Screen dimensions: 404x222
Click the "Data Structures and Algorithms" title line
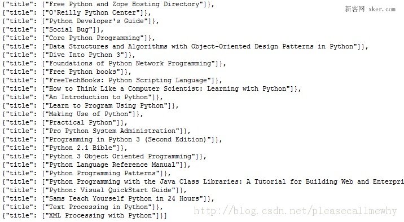click(185, 47)
